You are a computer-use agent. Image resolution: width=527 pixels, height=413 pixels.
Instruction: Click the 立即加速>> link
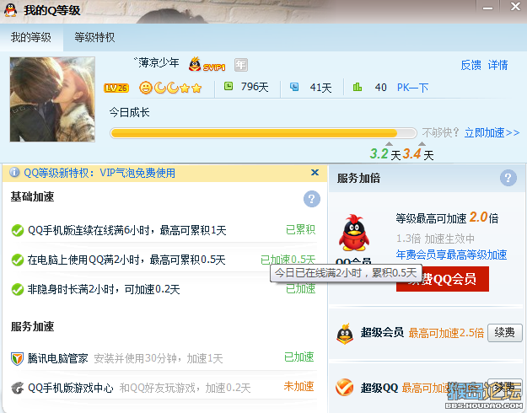click(x=492, y=132)
